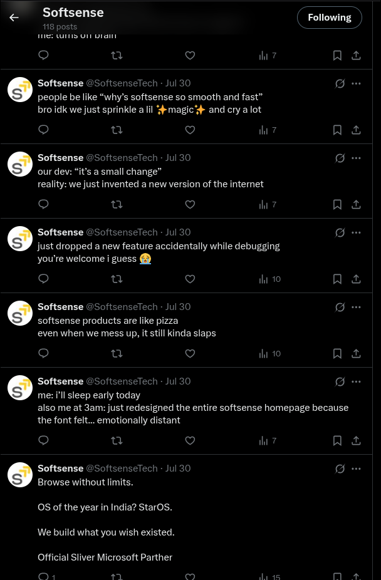The width and height of the screenshot is (381, 580).
Task: Click Softsense avatar on 3am post
Action: pyautogui.click(x=20, y=388)
